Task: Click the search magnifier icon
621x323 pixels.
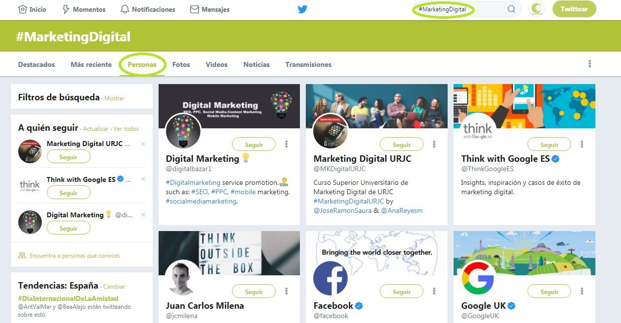Action: (511, 9)
